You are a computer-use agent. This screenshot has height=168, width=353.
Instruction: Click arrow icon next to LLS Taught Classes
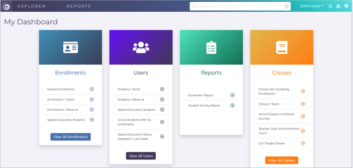point(303,143)
